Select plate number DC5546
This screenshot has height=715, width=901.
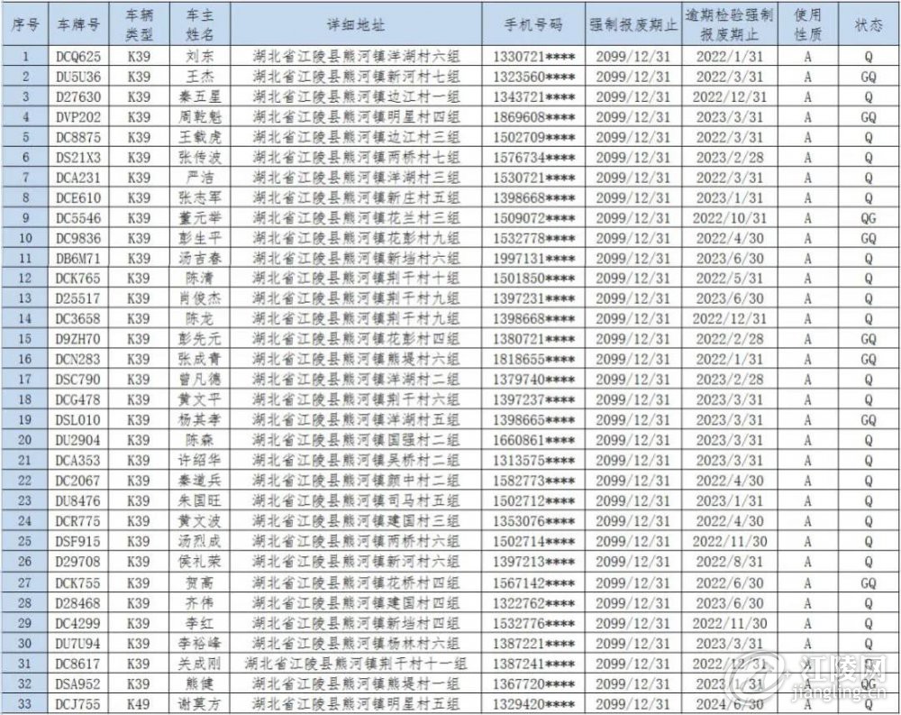(78, 218)
